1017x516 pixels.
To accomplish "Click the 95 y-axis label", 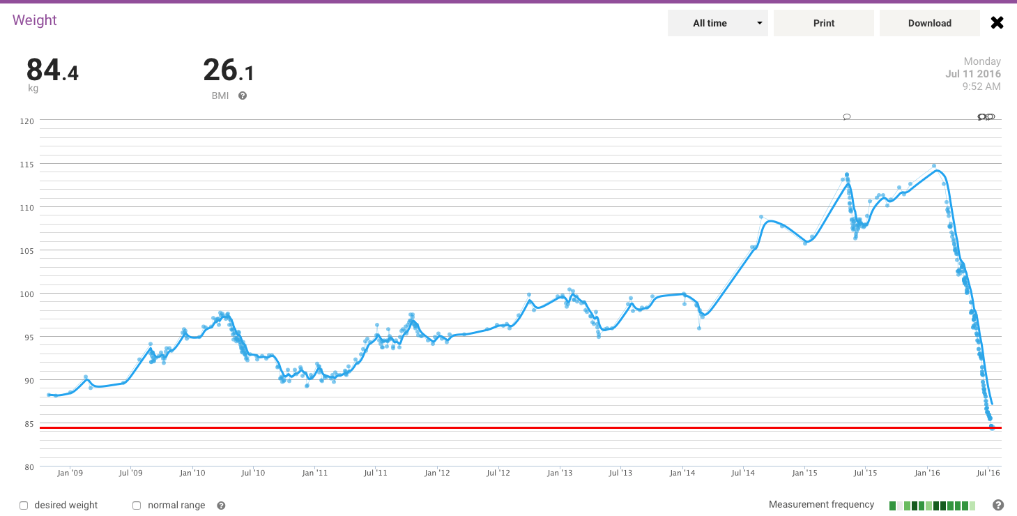I will [29, 337].
